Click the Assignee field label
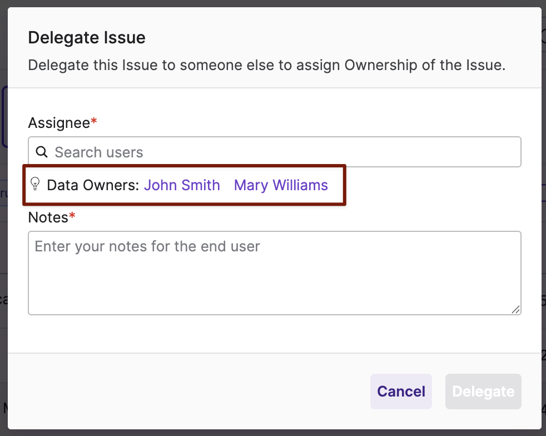Viewport: 546px width, 436px height. coord(59,123)
